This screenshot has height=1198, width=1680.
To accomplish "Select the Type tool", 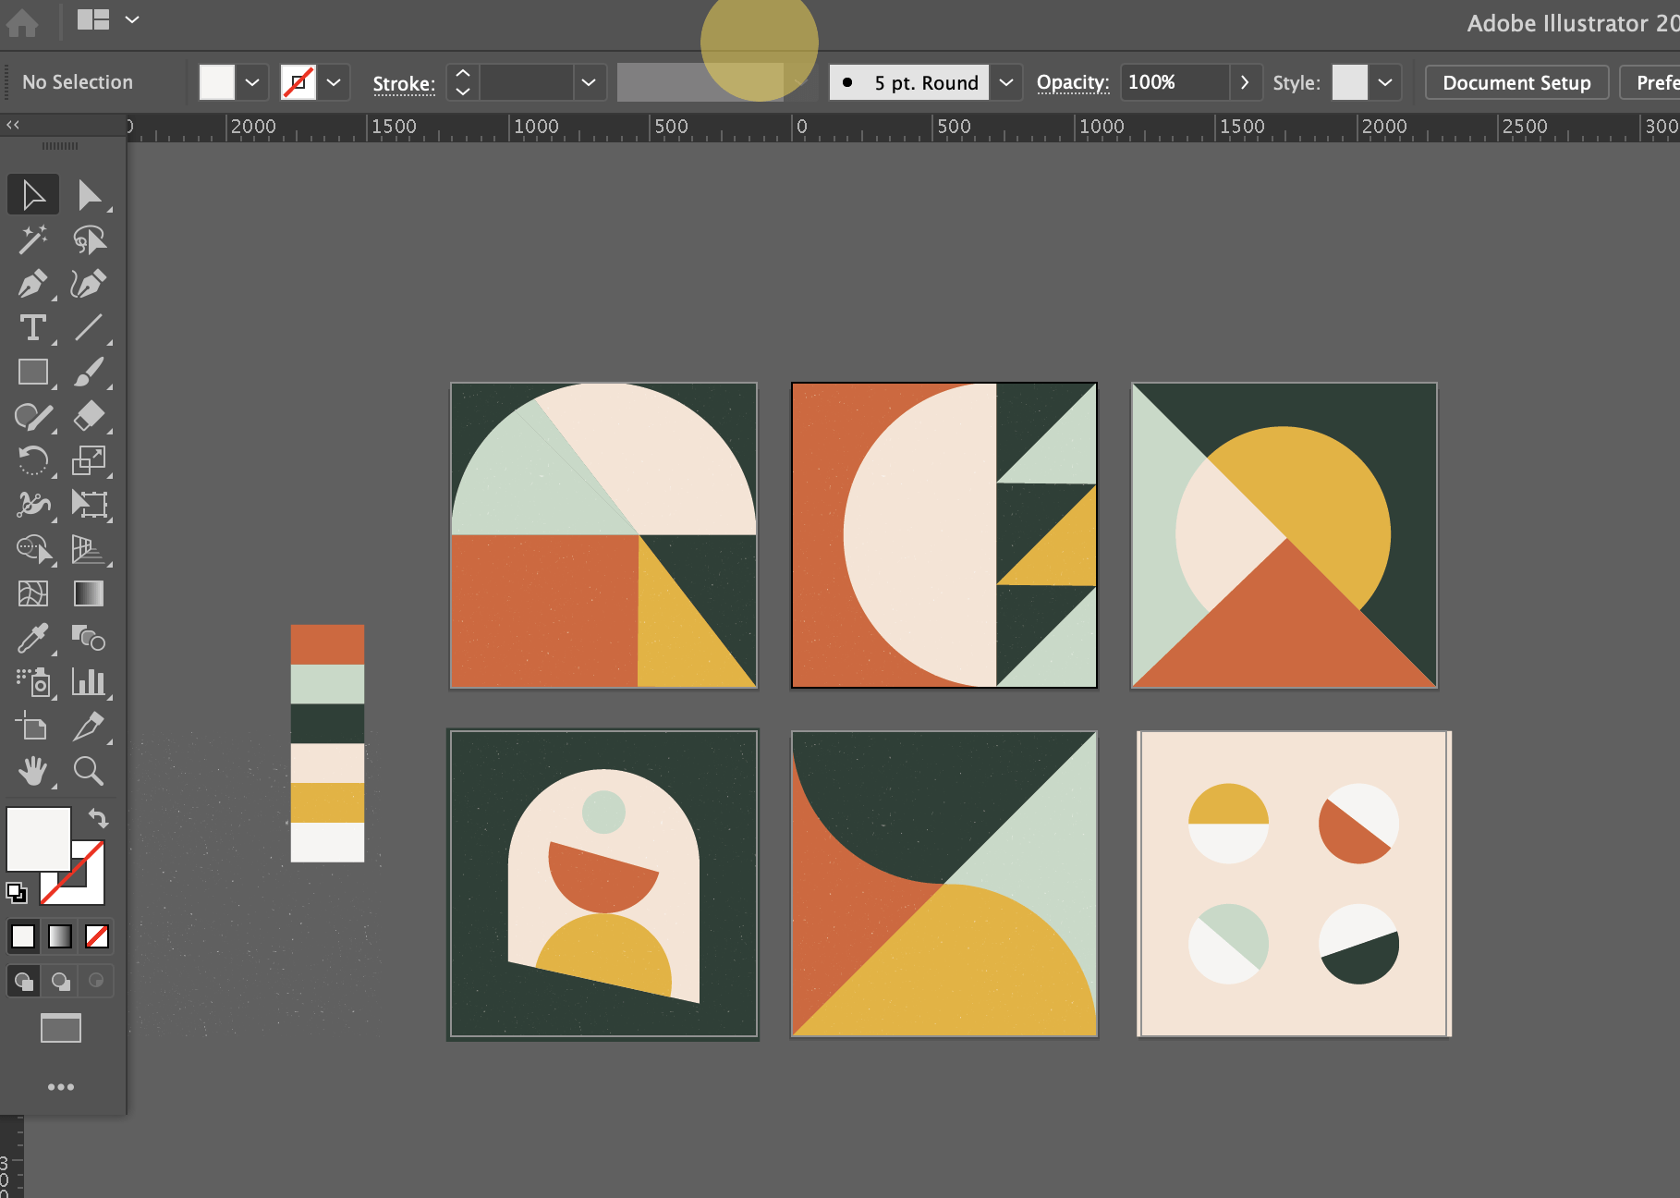I will coord(32,327).
